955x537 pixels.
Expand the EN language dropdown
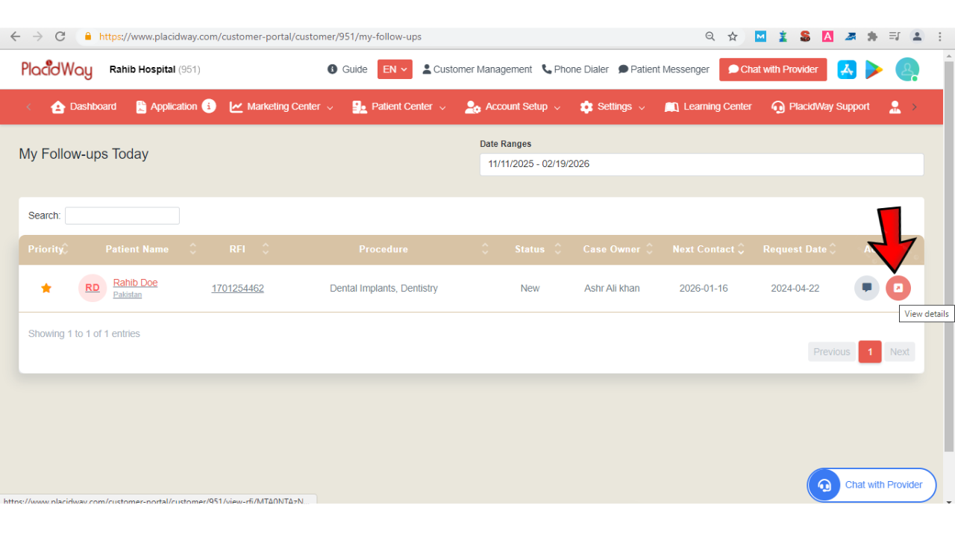395,69
